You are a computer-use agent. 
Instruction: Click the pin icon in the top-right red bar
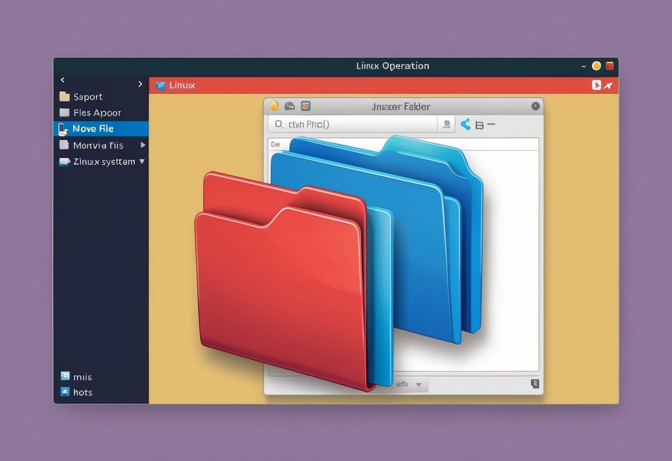pyautogui.click(x=608, y=85)
